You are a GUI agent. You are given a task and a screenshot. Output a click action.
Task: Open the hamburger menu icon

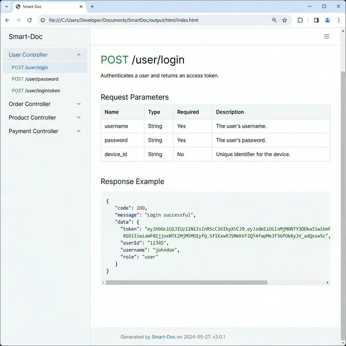[326, 37]
